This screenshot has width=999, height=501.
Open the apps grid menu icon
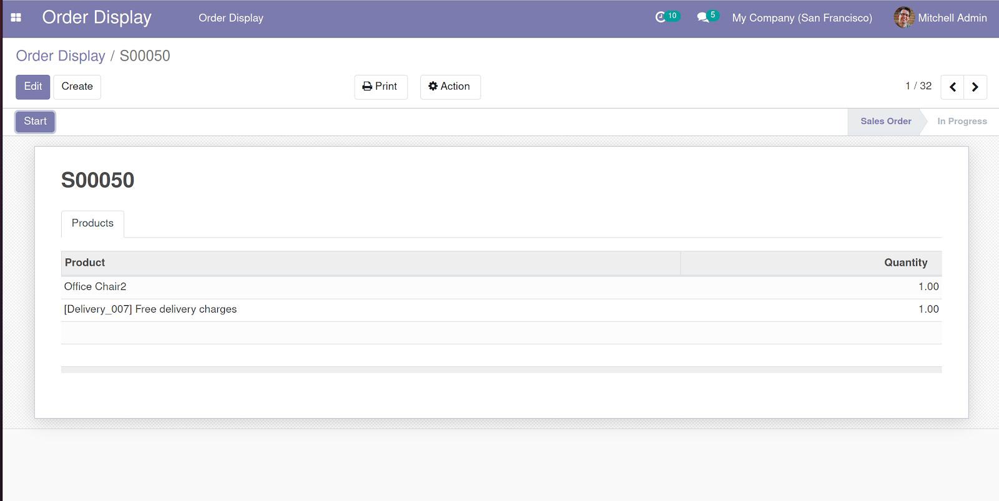(x=16, y=17)
